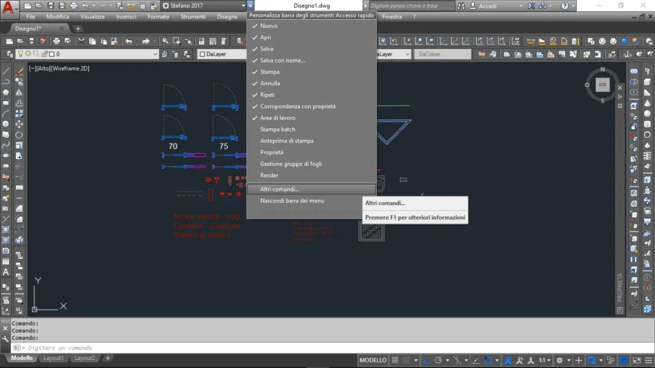Viewport: 655px width, 368px height.
Task: Add a new layout with plus button
Action: [108, 358]
